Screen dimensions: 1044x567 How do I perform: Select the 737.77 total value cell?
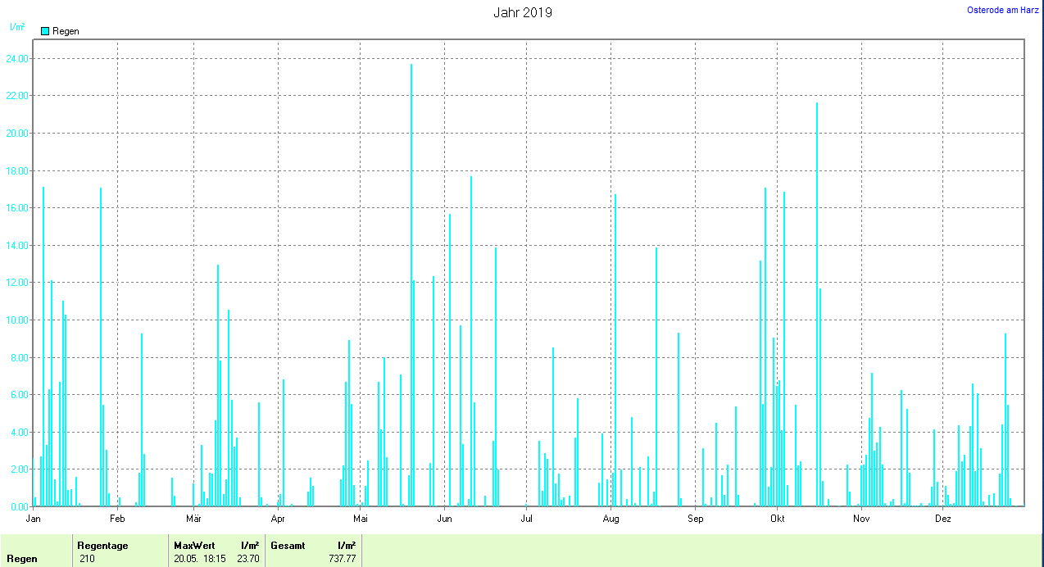pos(342,559)
